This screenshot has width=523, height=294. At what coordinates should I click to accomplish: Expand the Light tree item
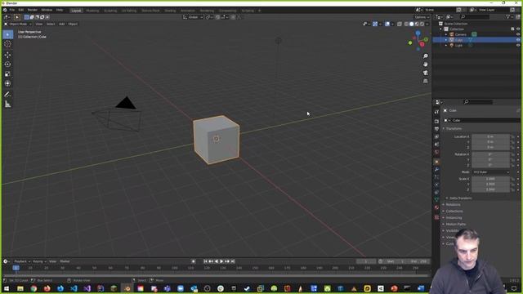[x=446, y=45]
